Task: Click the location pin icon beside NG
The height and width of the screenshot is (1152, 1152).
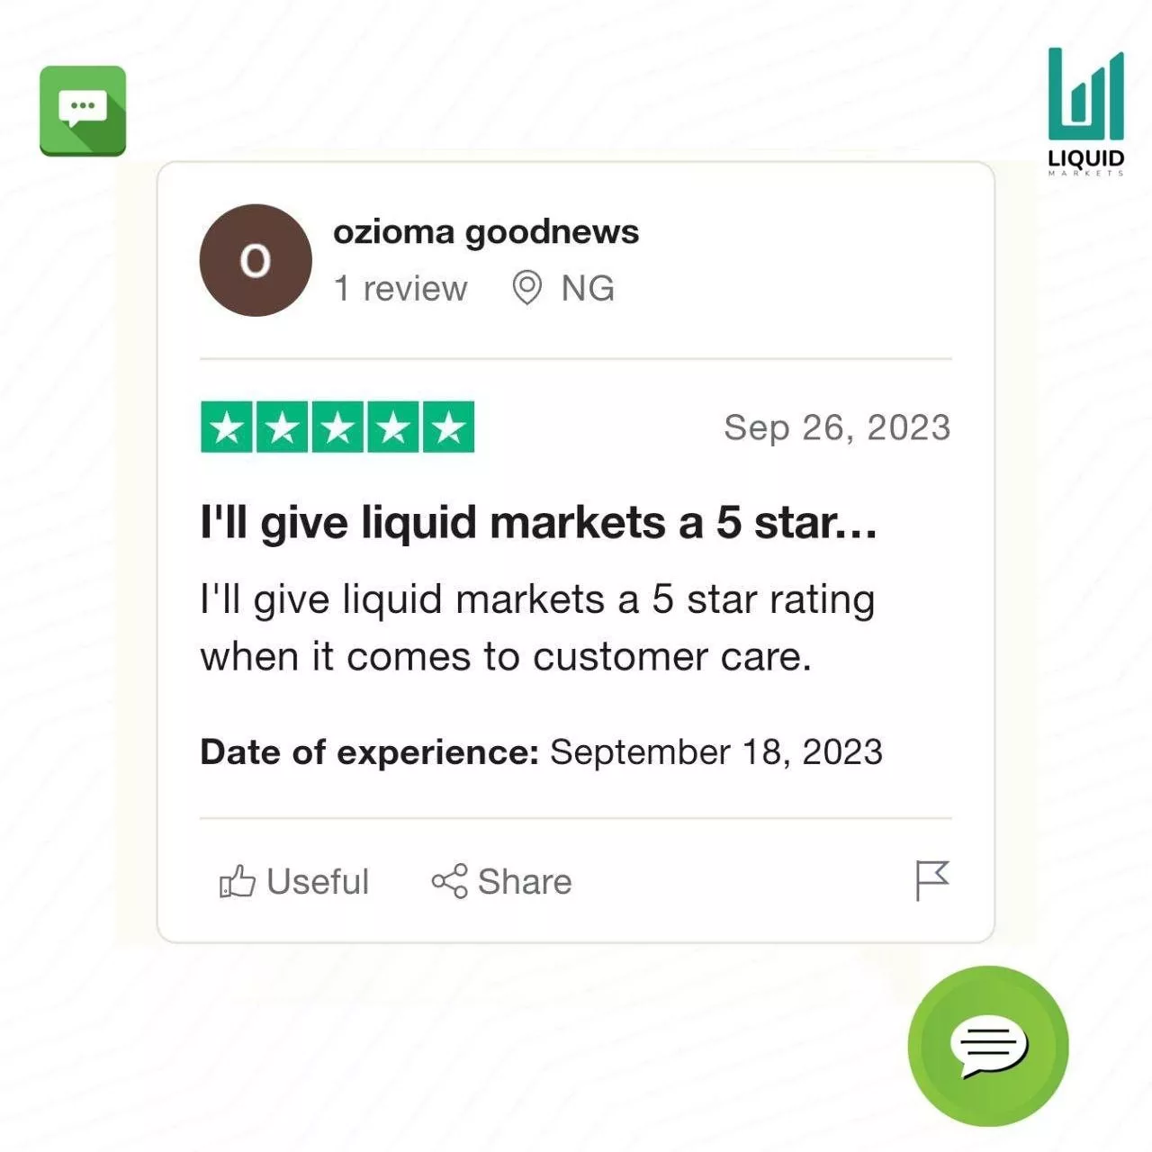Action: 527,288
